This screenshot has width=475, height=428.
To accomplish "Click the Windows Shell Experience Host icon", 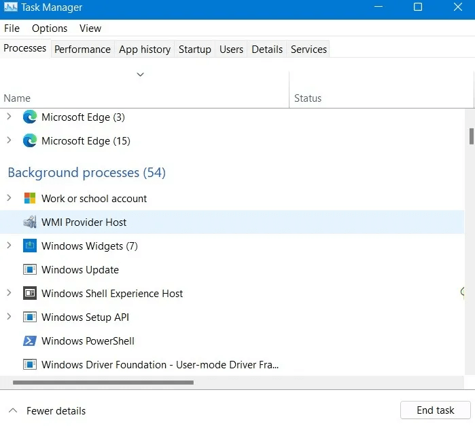I will coord(30,294).
